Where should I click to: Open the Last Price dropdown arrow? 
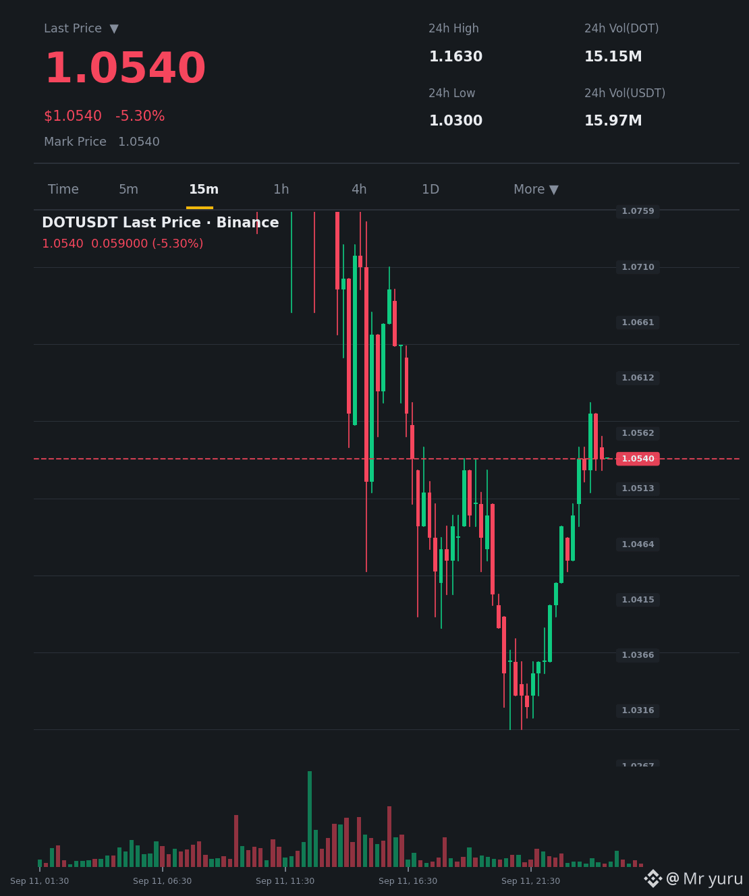tap(114, 28)
